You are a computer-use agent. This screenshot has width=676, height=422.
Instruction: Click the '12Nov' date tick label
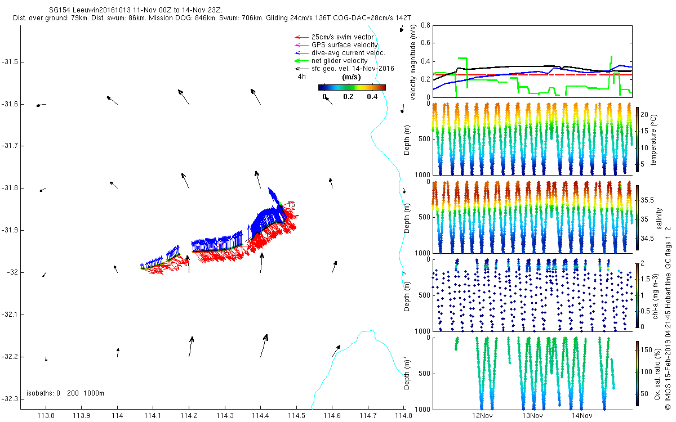point(482,416)
